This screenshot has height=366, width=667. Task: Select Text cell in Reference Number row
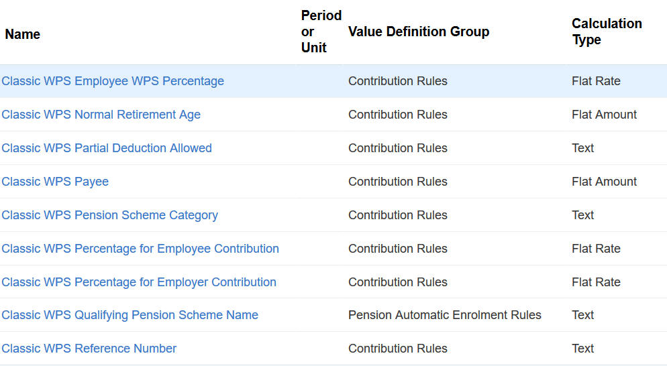[x=582, y=349]
